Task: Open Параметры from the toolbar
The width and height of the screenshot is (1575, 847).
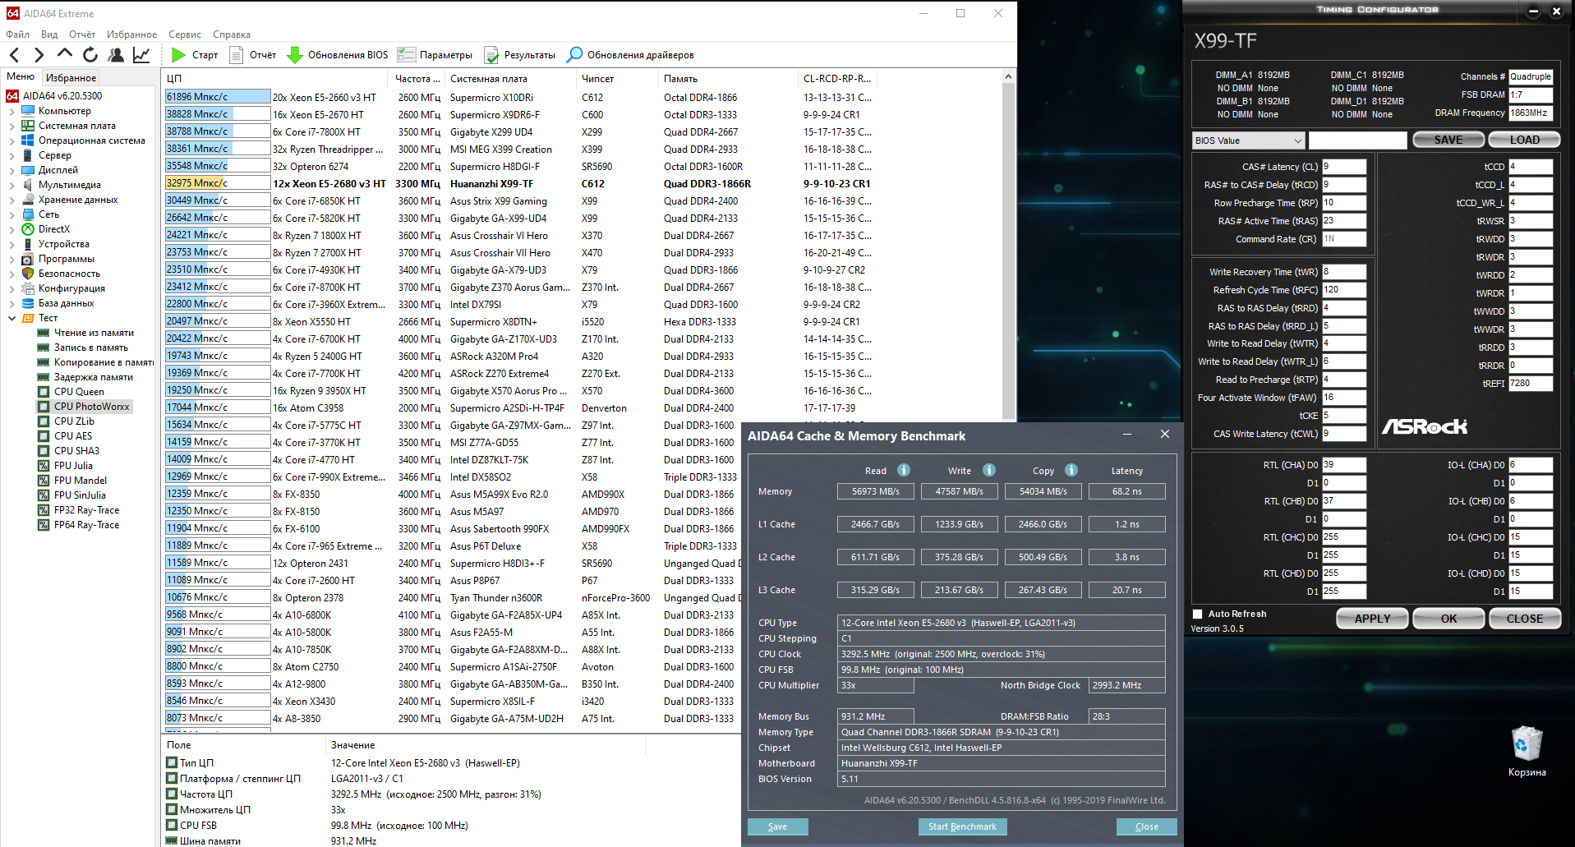Action: coord(435,55)
